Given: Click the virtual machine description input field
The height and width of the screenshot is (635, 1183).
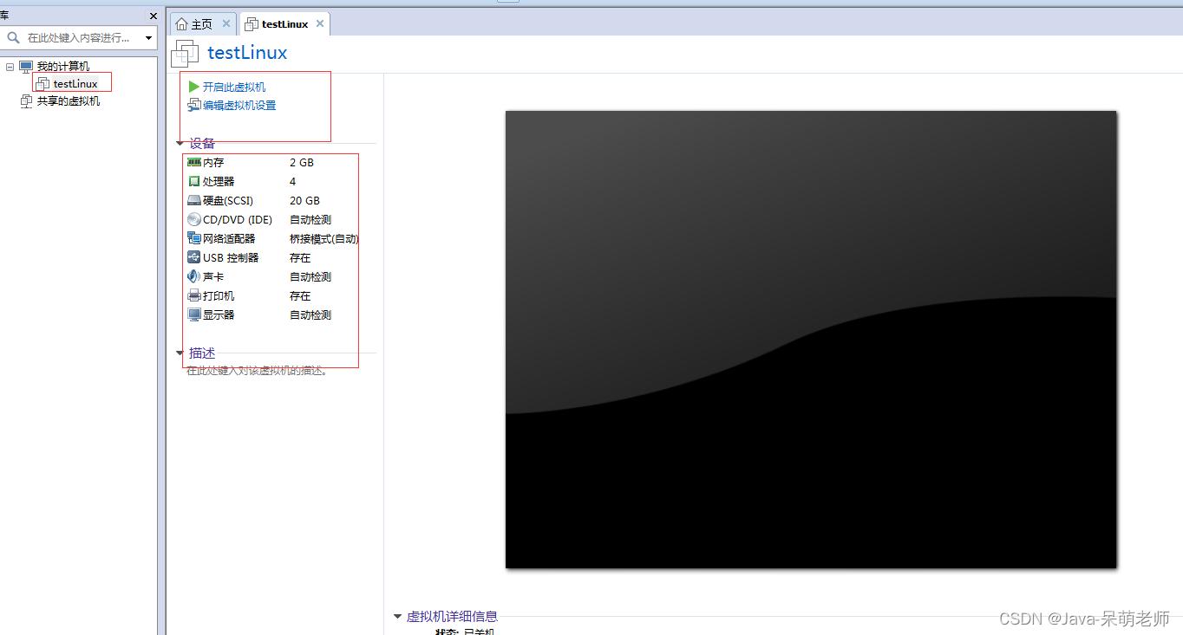Looking at the screenshot, I should [x=254, y=370].
